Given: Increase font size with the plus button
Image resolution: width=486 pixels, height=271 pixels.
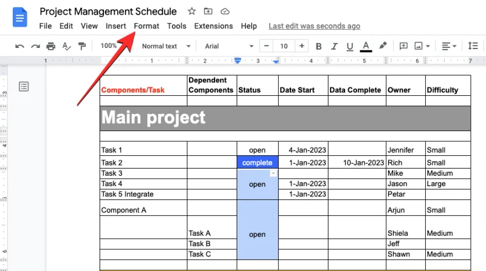Looking at the screenshot, I should pos(301,46).
